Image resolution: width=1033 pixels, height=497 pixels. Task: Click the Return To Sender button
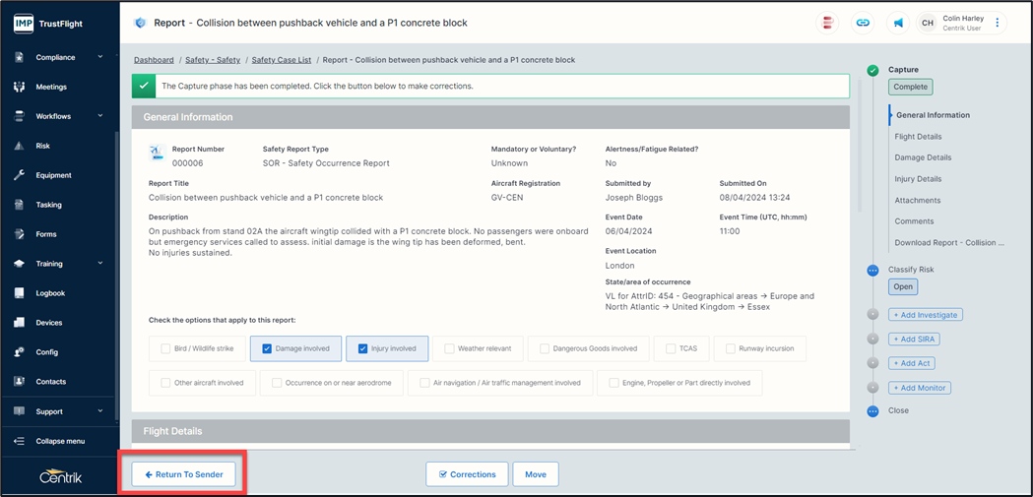(183, 474)
